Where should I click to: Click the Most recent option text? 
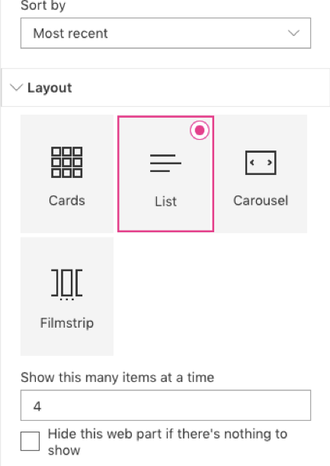tap(70, 34)
